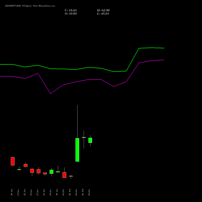Click the red candle for 23 Jan

[x=32, y=171]
